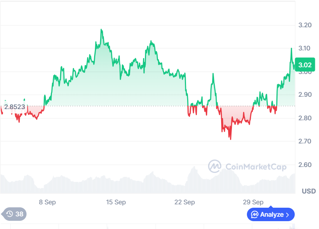Click the USD currency label
The width and height of the screenshot is (319, 229).
coord(309,191)
